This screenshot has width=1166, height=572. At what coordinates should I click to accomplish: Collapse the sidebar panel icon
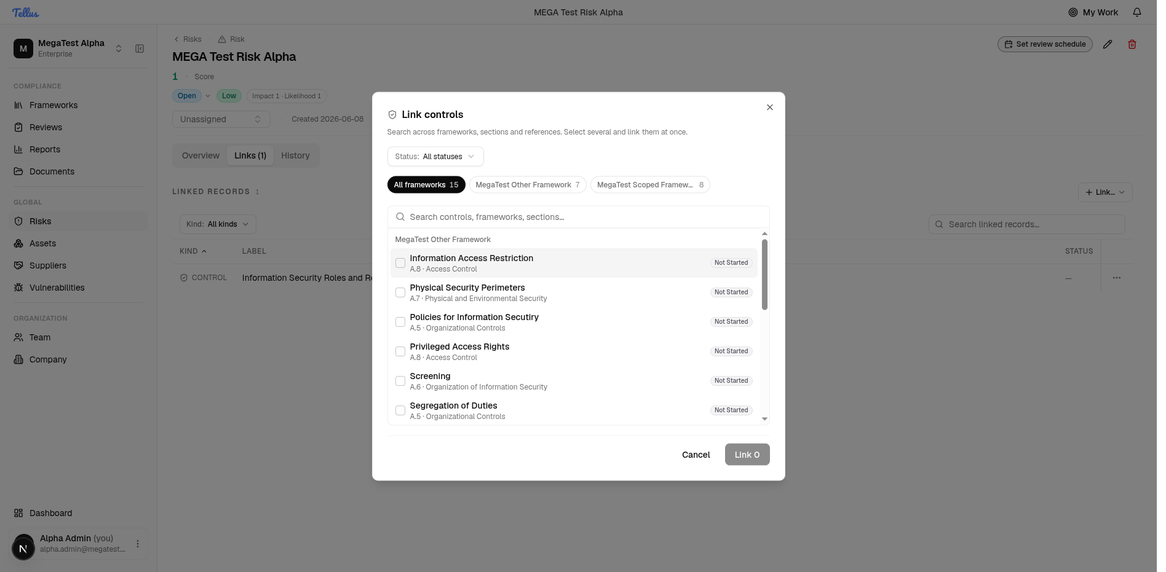140,49
